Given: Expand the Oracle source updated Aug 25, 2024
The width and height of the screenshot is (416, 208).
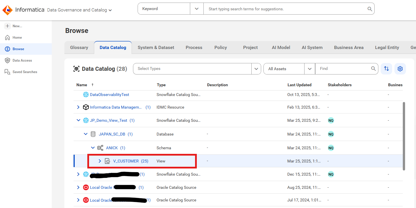Looking at the screenshot, I should point(78,187).
